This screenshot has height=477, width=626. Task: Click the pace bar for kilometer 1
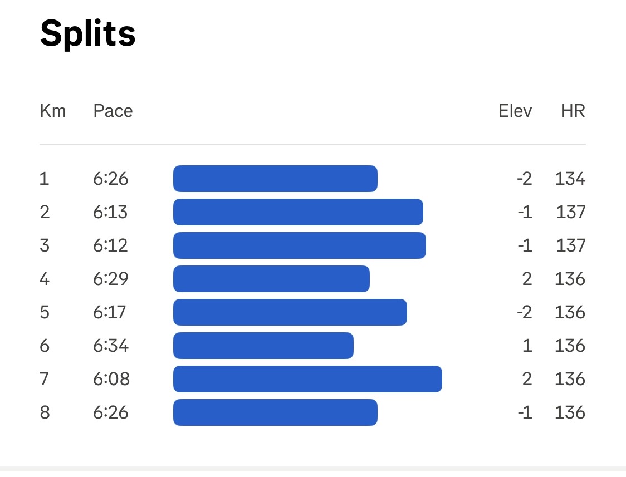tap(276, 179)
